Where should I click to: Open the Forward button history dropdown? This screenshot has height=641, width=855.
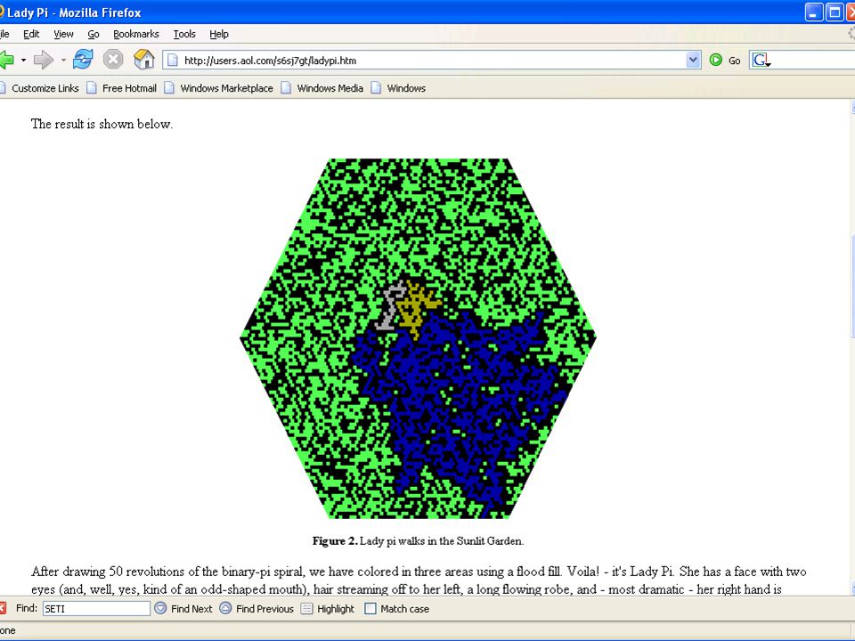pos(63,60)
